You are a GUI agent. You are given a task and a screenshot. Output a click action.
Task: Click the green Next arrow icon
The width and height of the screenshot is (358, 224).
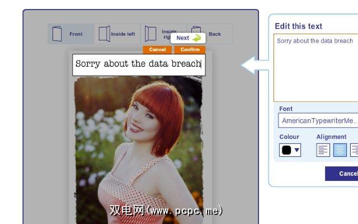point(196,38)
